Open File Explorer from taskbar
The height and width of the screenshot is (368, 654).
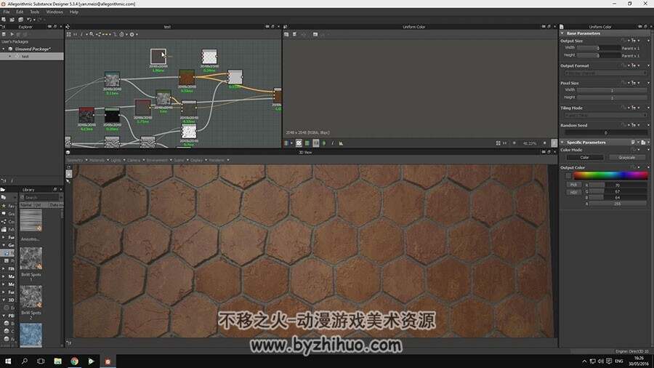pyautogui.click(x=57, y=361)
